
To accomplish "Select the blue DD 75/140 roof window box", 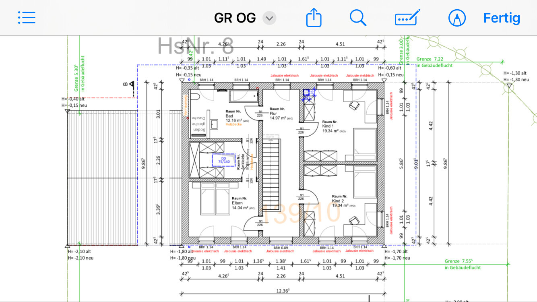I will (x=223, y=160).
